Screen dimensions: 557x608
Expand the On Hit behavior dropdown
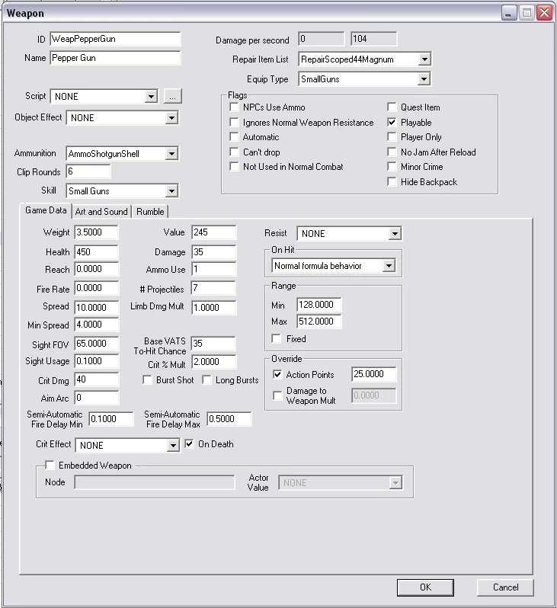click(x=389, y=266)
